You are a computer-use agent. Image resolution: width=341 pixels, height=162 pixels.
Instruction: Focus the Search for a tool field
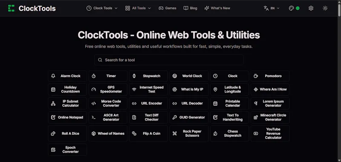pyautogui.click(x=169, y=60)
